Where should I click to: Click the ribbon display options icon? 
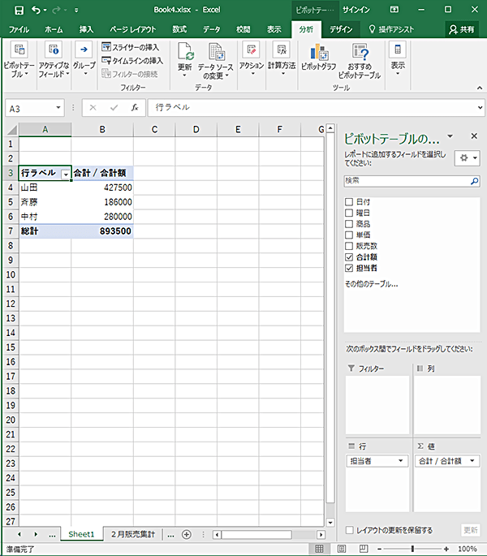coord(394,10)
